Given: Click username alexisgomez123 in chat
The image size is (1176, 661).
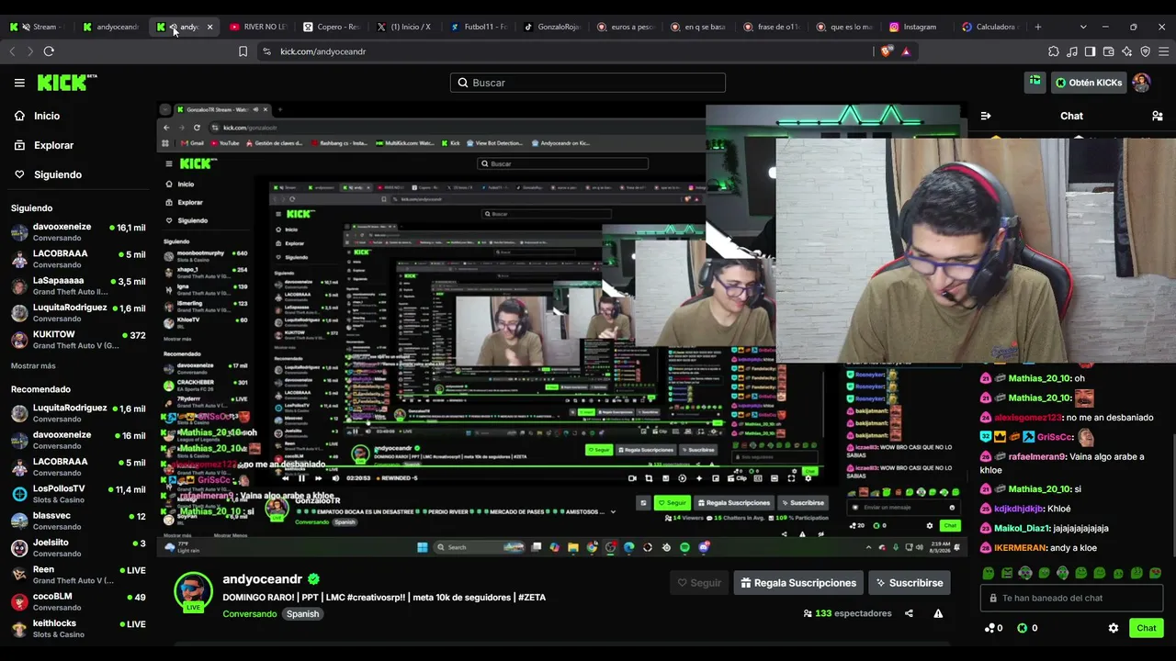Looking at the screenshot, I should point(1028,418).
